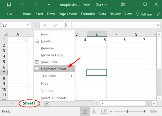Click the horizontal scrollbar left arrow
Image resolution: width=162 pixels, height=116 pixels.
(103, 104)
